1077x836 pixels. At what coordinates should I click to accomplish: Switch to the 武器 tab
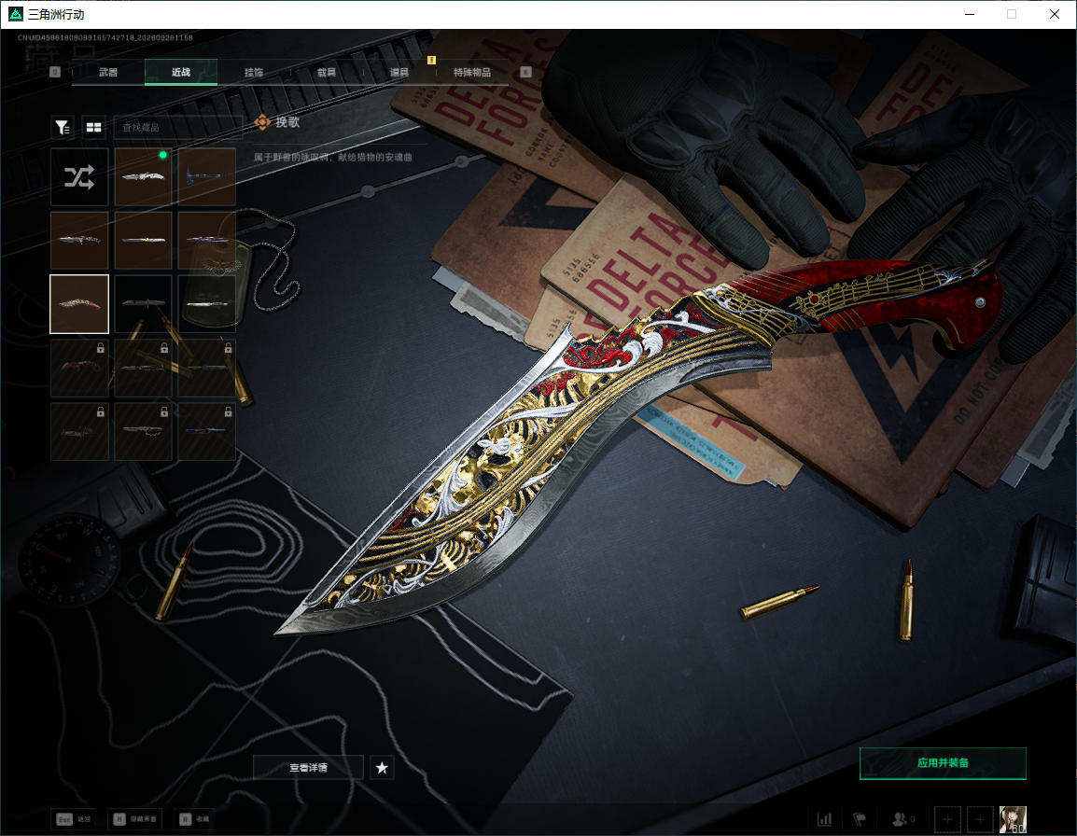click(x=108, y=72)
